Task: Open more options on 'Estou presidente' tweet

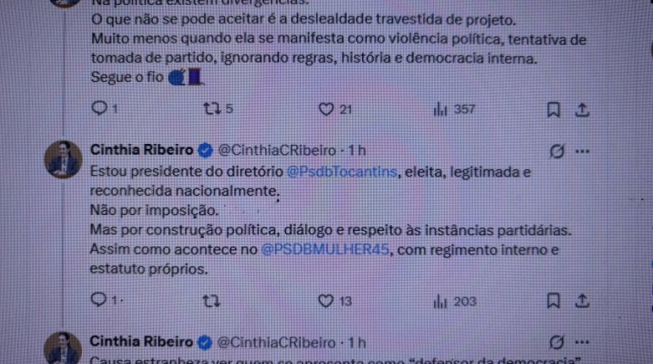Action: 582,152
